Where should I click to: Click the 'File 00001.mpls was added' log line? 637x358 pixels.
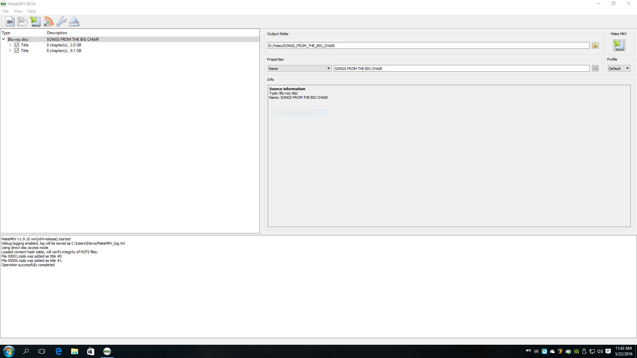[x=31, y=256]
